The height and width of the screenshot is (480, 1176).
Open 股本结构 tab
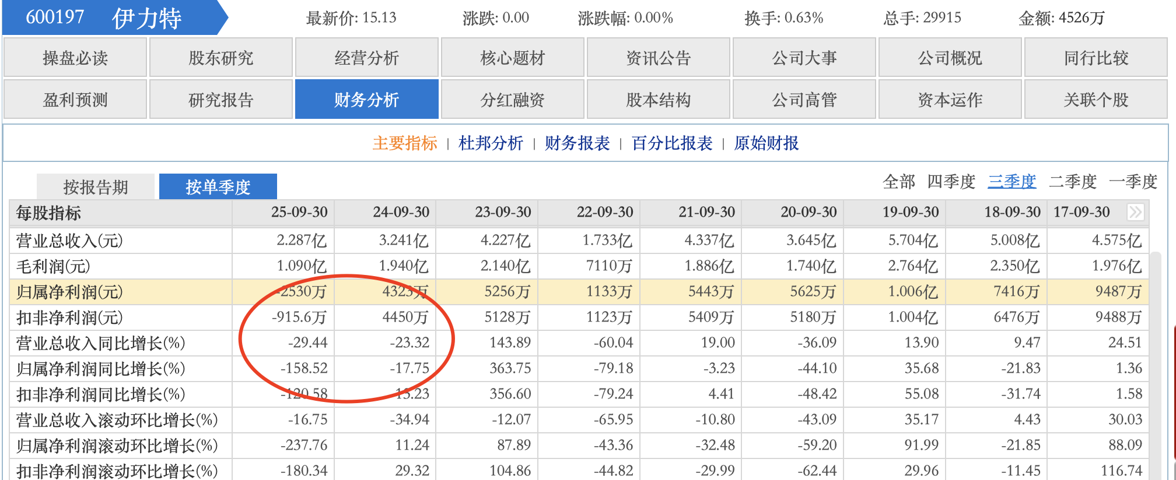[x=659, y=100]
